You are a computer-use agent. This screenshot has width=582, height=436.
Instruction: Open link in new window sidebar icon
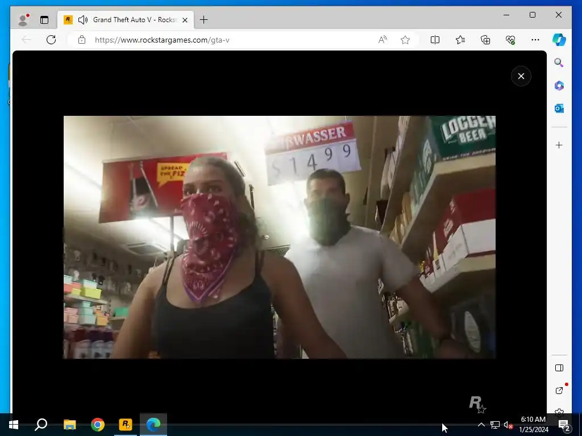coord(559,391)
